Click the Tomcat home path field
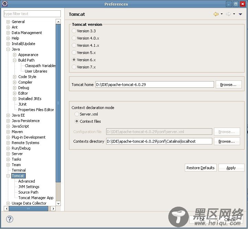Viewport: 248px width, 229px height. pos(155,84)
